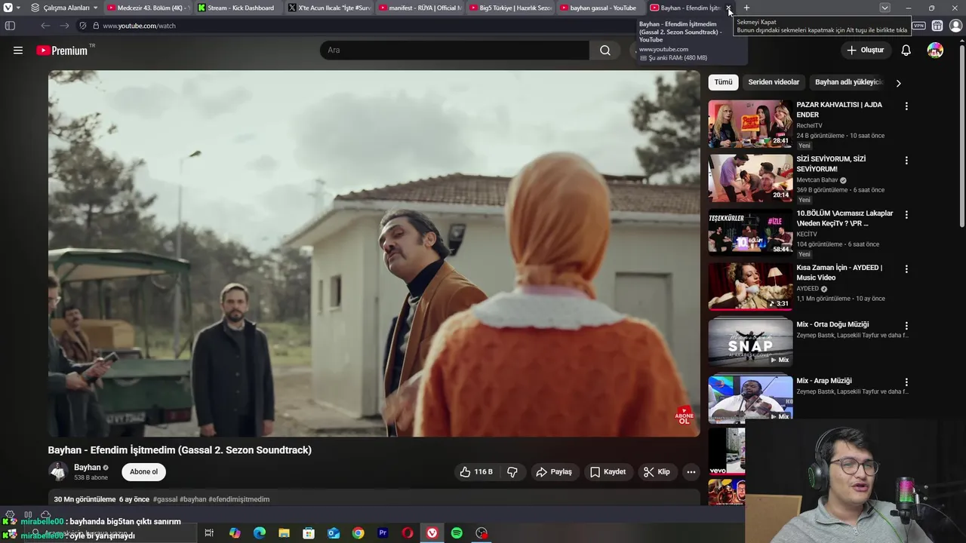Open File Explorer from the taskbar
This screenshot has width=966, height=543.
[x=284, y=533]
